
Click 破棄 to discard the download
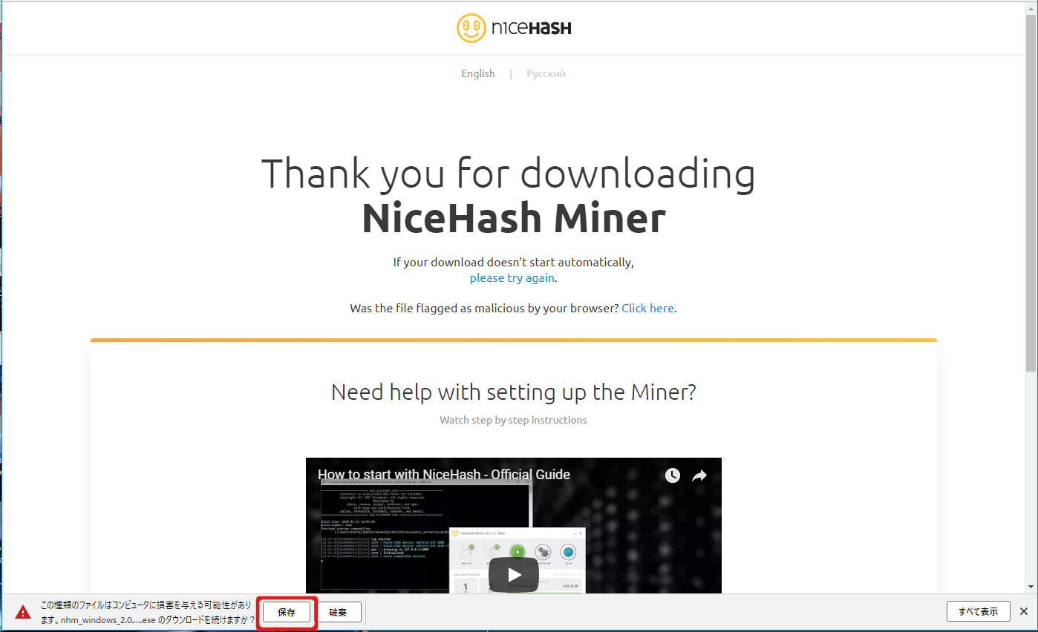coord(338,612)
